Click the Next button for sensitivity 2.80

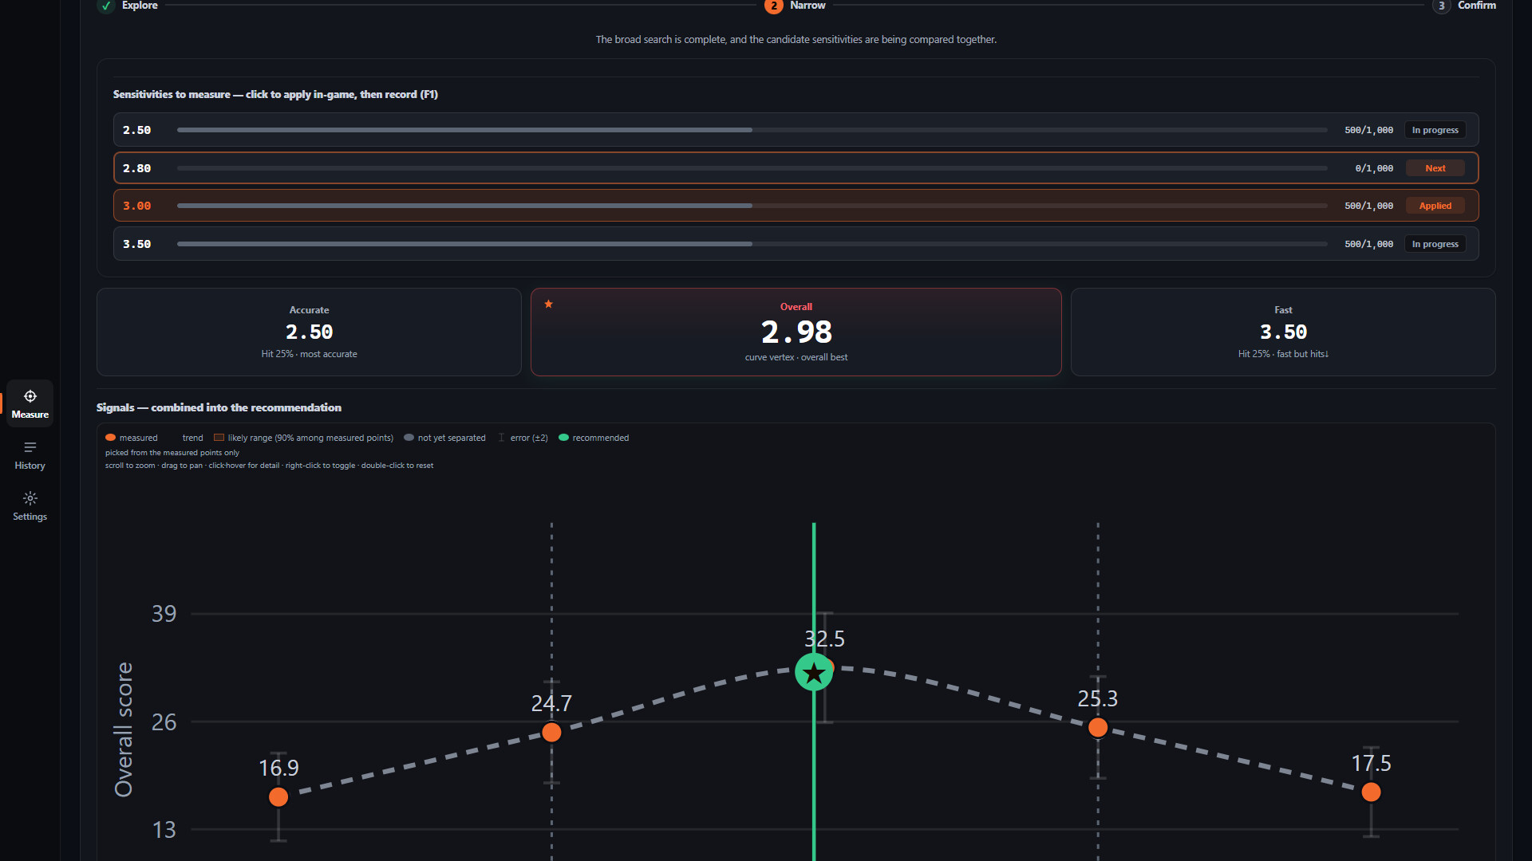coord(1435,168)
